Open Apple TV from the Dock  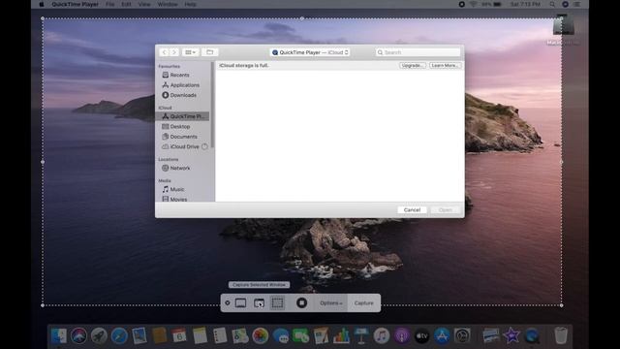click(x=422, y=336)
